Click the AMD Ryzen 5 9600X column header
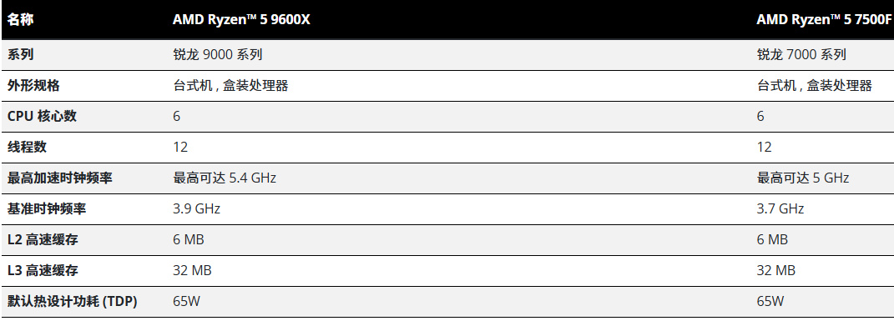 [241, 20]
